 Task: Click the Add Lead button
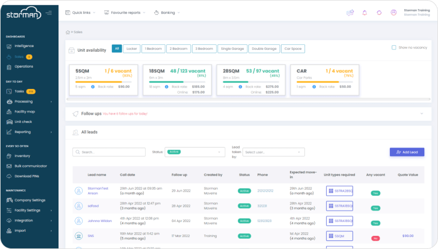(406, 152)
